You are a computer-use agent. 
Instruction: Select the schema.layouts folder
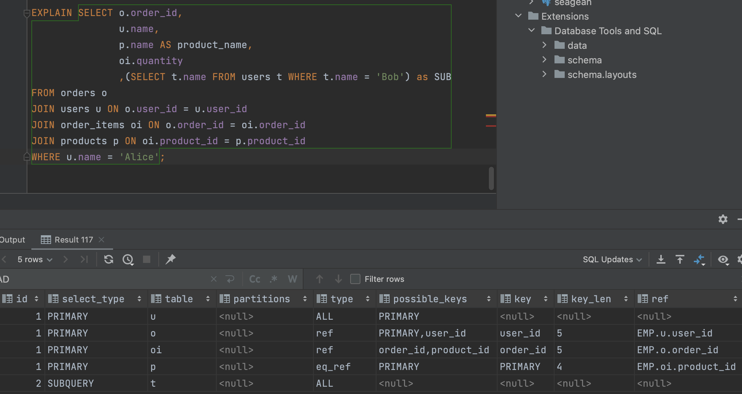(x=602, y=75)
